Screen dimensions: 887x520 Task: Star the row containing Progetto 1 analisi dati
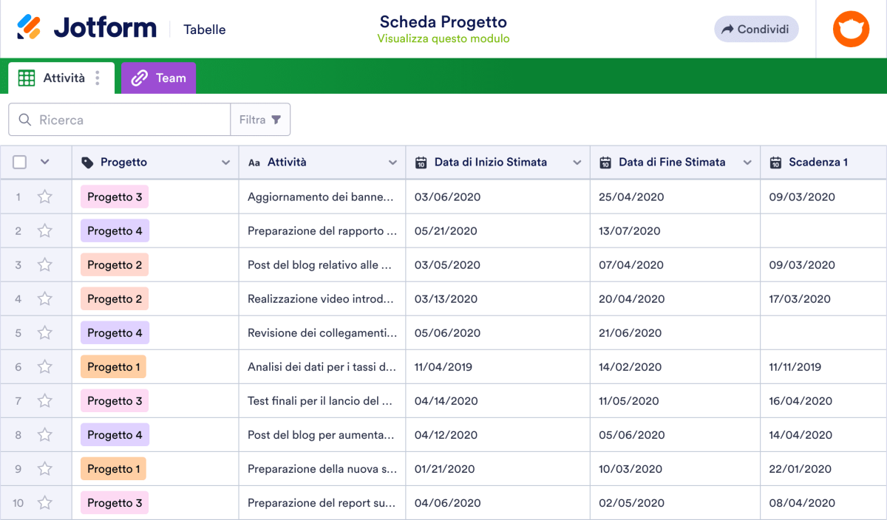click(44, 366)
